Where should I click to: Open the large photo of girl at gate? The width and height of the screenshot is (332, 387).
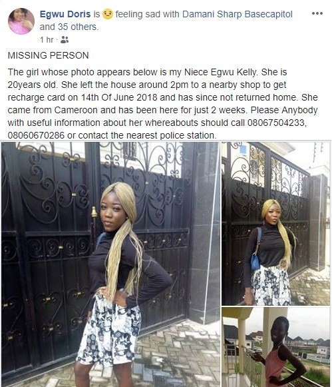click(110, 264)
